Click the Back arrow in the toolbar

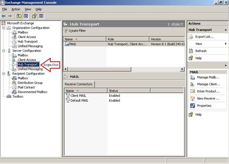(3, 16)
